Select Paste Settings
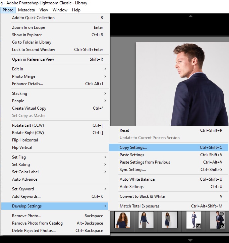This screenshot has height=243, width=229. (x=169, y=155)
